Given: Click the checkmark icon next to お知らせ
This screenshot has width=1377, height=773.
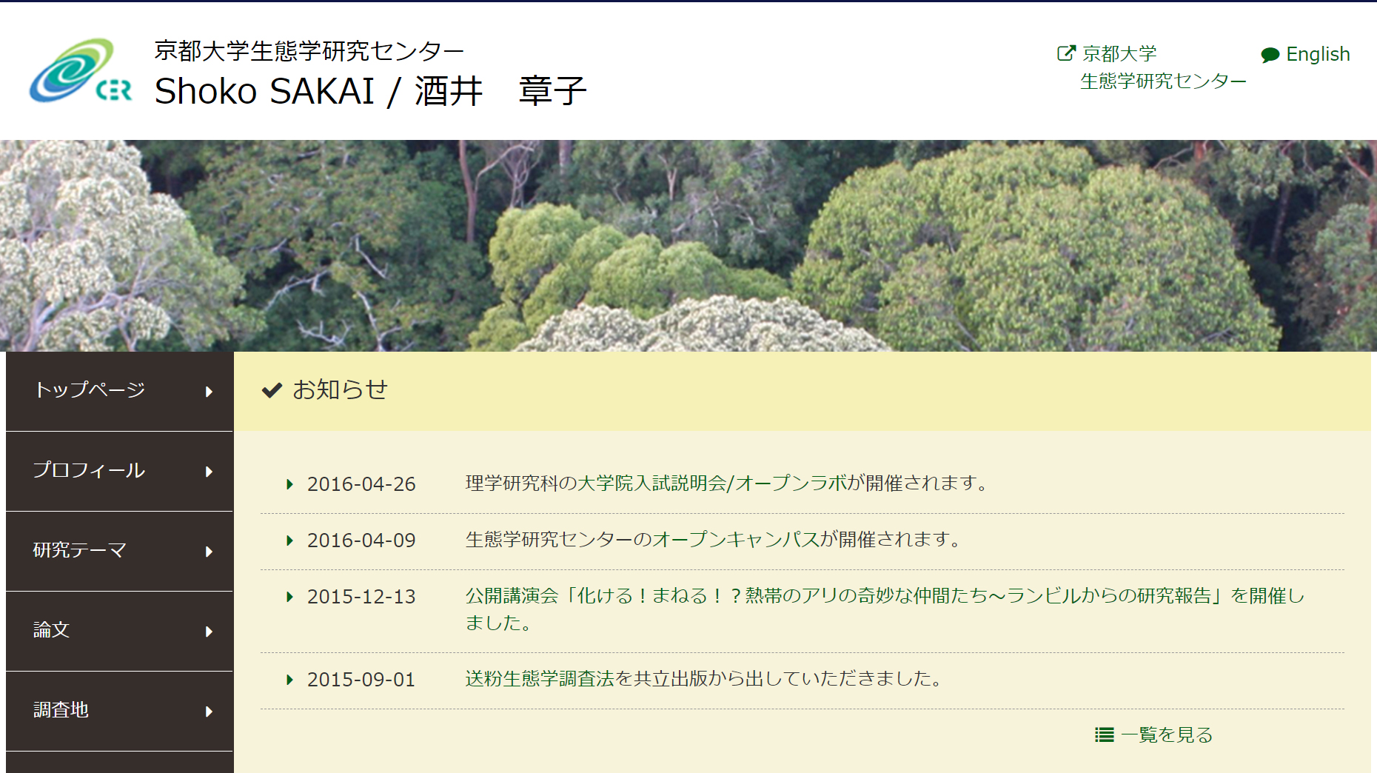Looking at the screenshot, I should tap(272, 389).
